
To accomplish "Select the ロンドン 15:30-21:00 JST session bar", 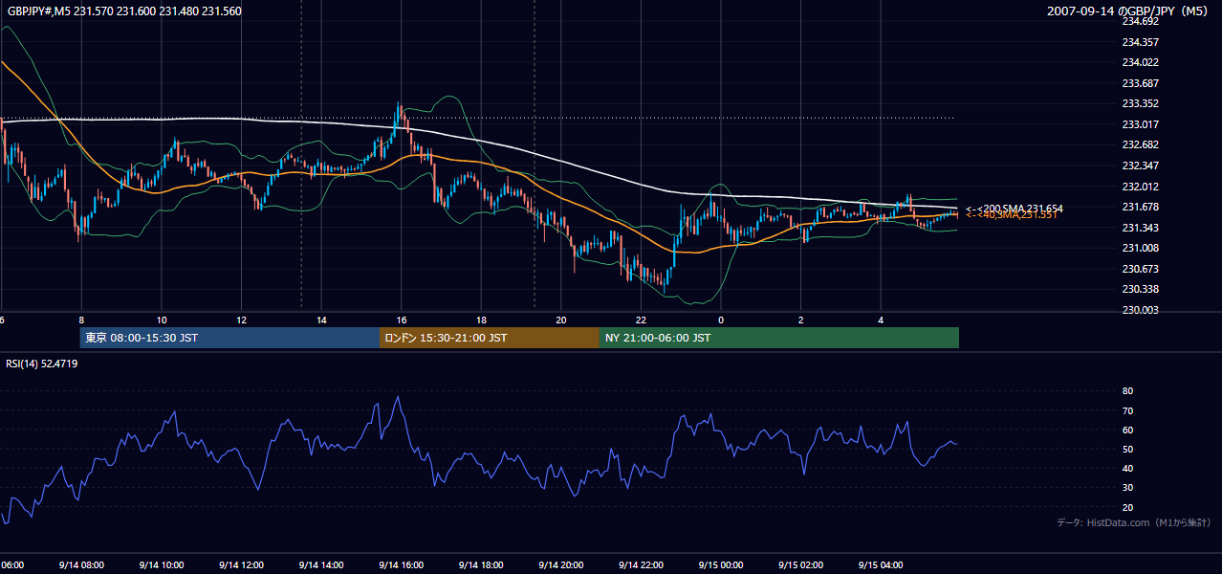I will pos(490,338).
